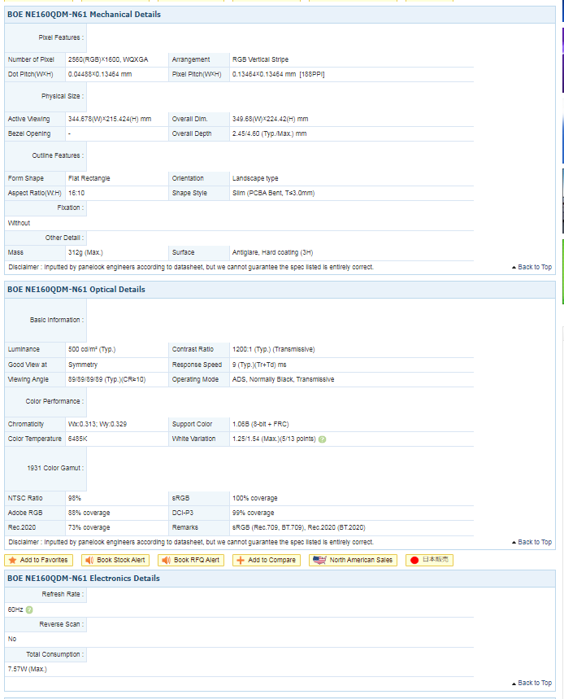Screen dimensions: 564x699
Task: Select luminance value 500 cd/m² (Typ.)
Action: pyautogui.click(x=92, y=350)
